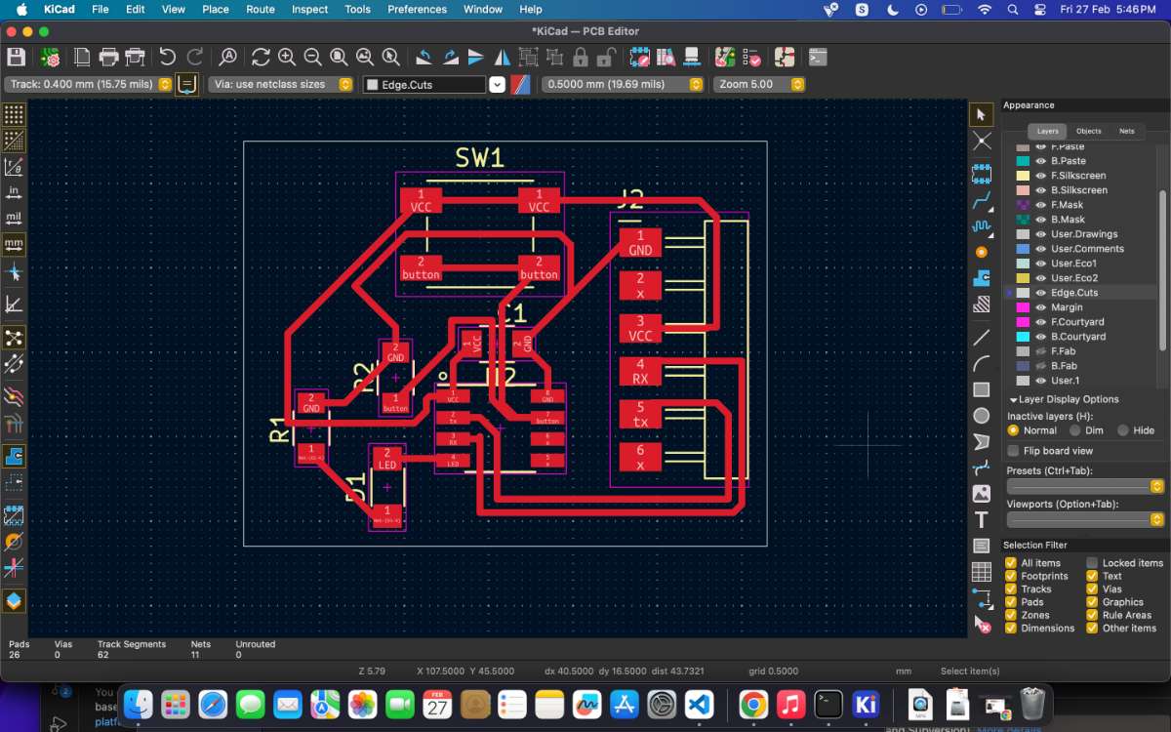Viewport: 1171px width, 732px height.
Task: Activate the Delete tool
Action: coord(982,624)
